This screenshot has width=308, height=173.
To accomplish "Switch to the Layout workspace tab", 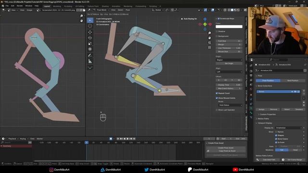I will coord(47,6).
